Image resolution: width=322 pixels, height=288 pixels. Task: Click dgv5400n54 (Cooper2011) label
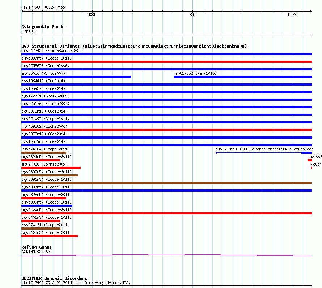click(47, 210)
